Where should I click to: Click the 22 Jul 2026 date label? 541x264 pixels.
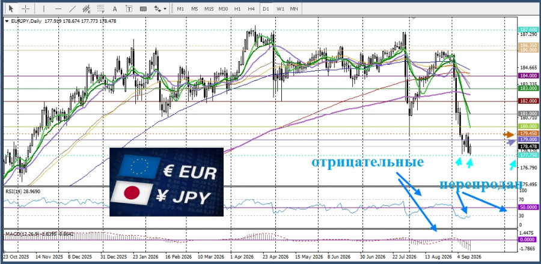point(404,257)
